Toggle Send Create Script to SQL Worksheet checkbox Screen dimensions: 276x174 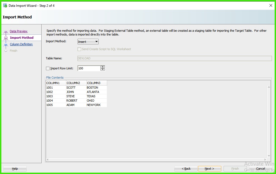click(x=79, y=49)
